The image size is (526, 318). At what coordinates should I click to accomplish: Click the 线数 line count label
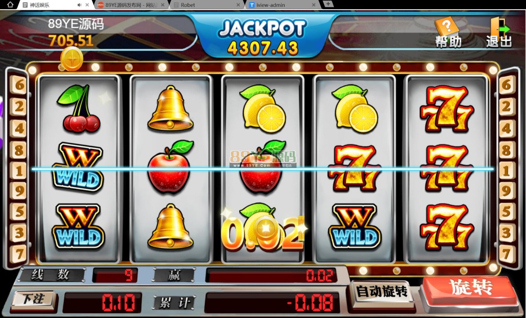point(50,275)
